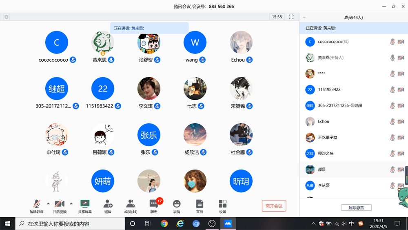Image resolution: width=408 pixels, height=230 pixels.
Task: Select 七志 avatar in the grid
Action: (195, 89)
